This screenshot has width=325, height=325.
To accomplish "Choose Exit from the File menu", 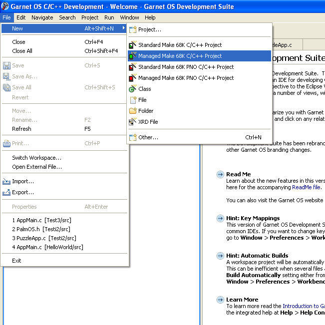I will click(64, 261).
